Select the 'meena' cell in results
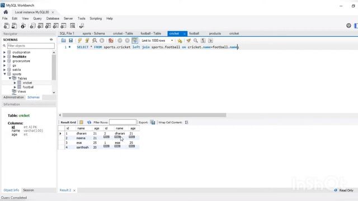Image resolution: width=358 pixels, height=201 pixels. coord(81,138)
